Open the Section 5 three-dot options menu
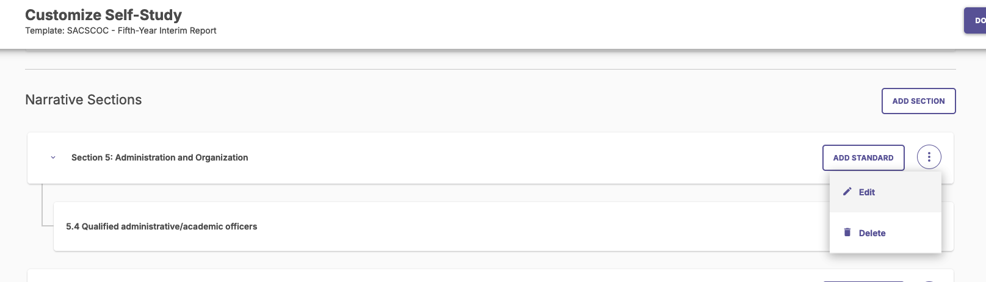Image resolution: width=986 pixels, height=282 pixels. (x=929, y=157)
